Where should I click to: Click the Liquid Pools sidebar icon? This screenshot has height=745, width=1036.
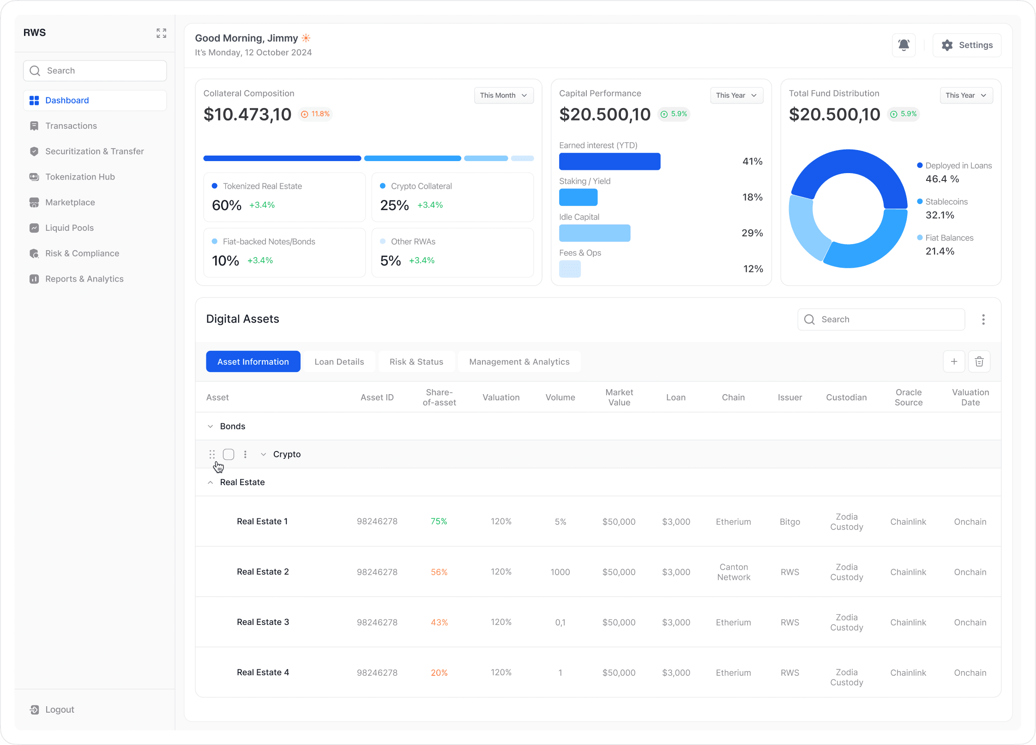pos(34,228)
